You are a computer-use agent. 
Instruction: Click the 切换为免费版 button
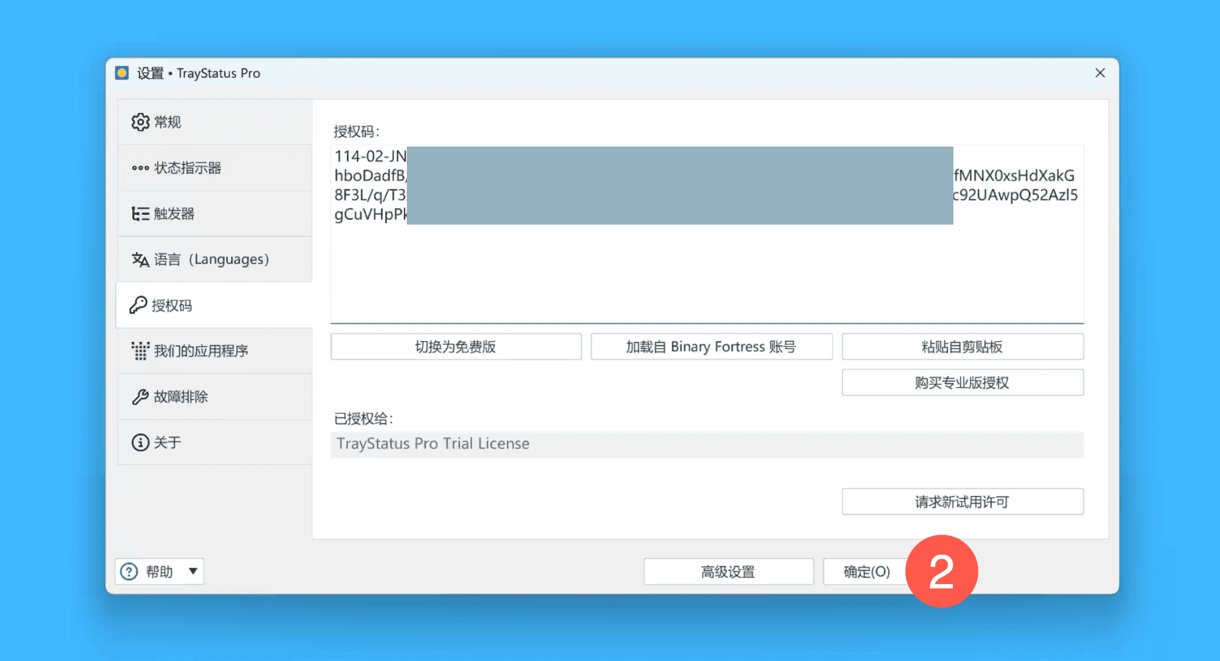(456, 347)
